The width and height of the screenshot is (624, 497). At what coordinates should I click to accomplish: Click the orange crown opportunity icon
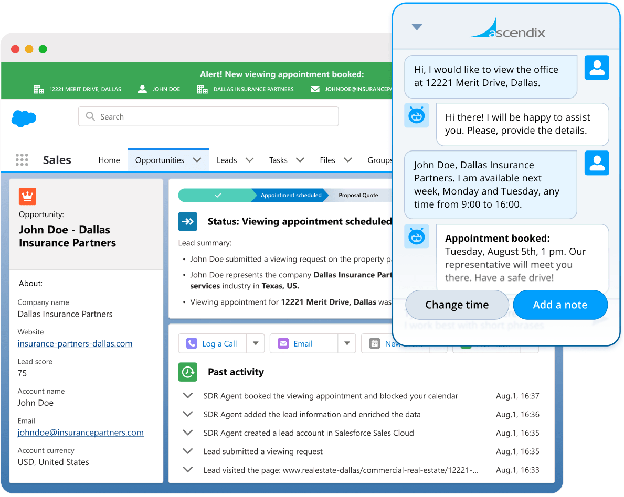[27, 197]
